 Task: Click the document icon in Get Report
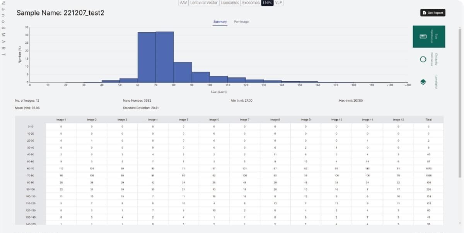425,13
